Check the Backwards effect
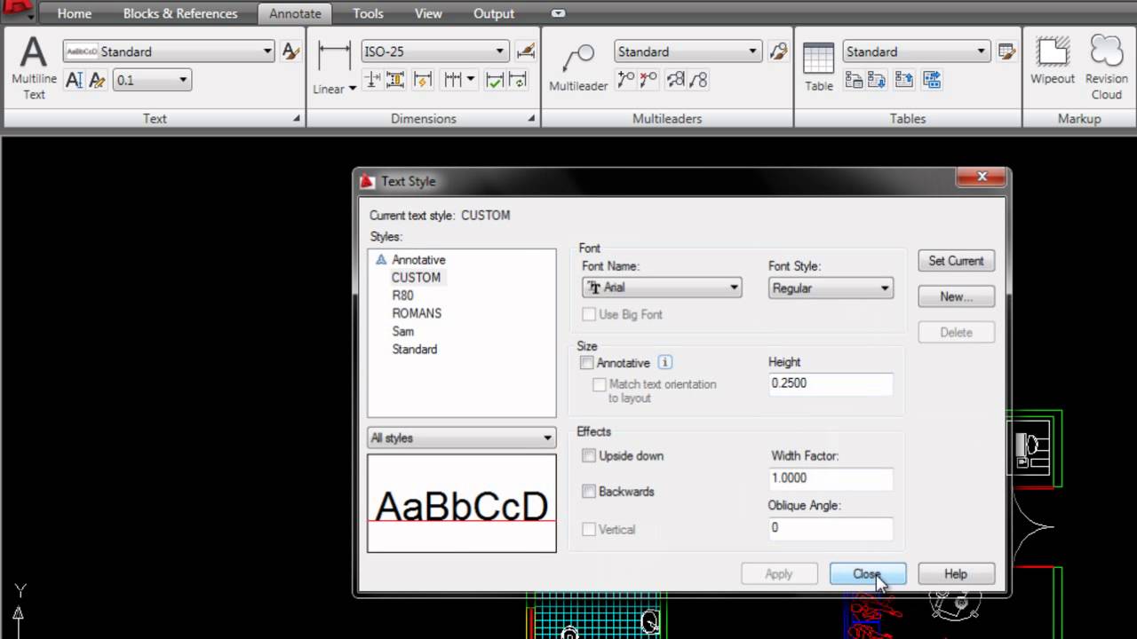Image resolution: width=1137 pixels, height=639 pixels. point(589,491)
